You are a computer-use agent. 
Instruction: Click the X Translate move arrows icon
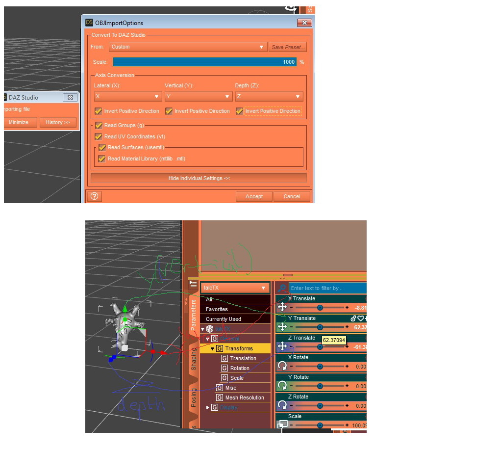282,307
